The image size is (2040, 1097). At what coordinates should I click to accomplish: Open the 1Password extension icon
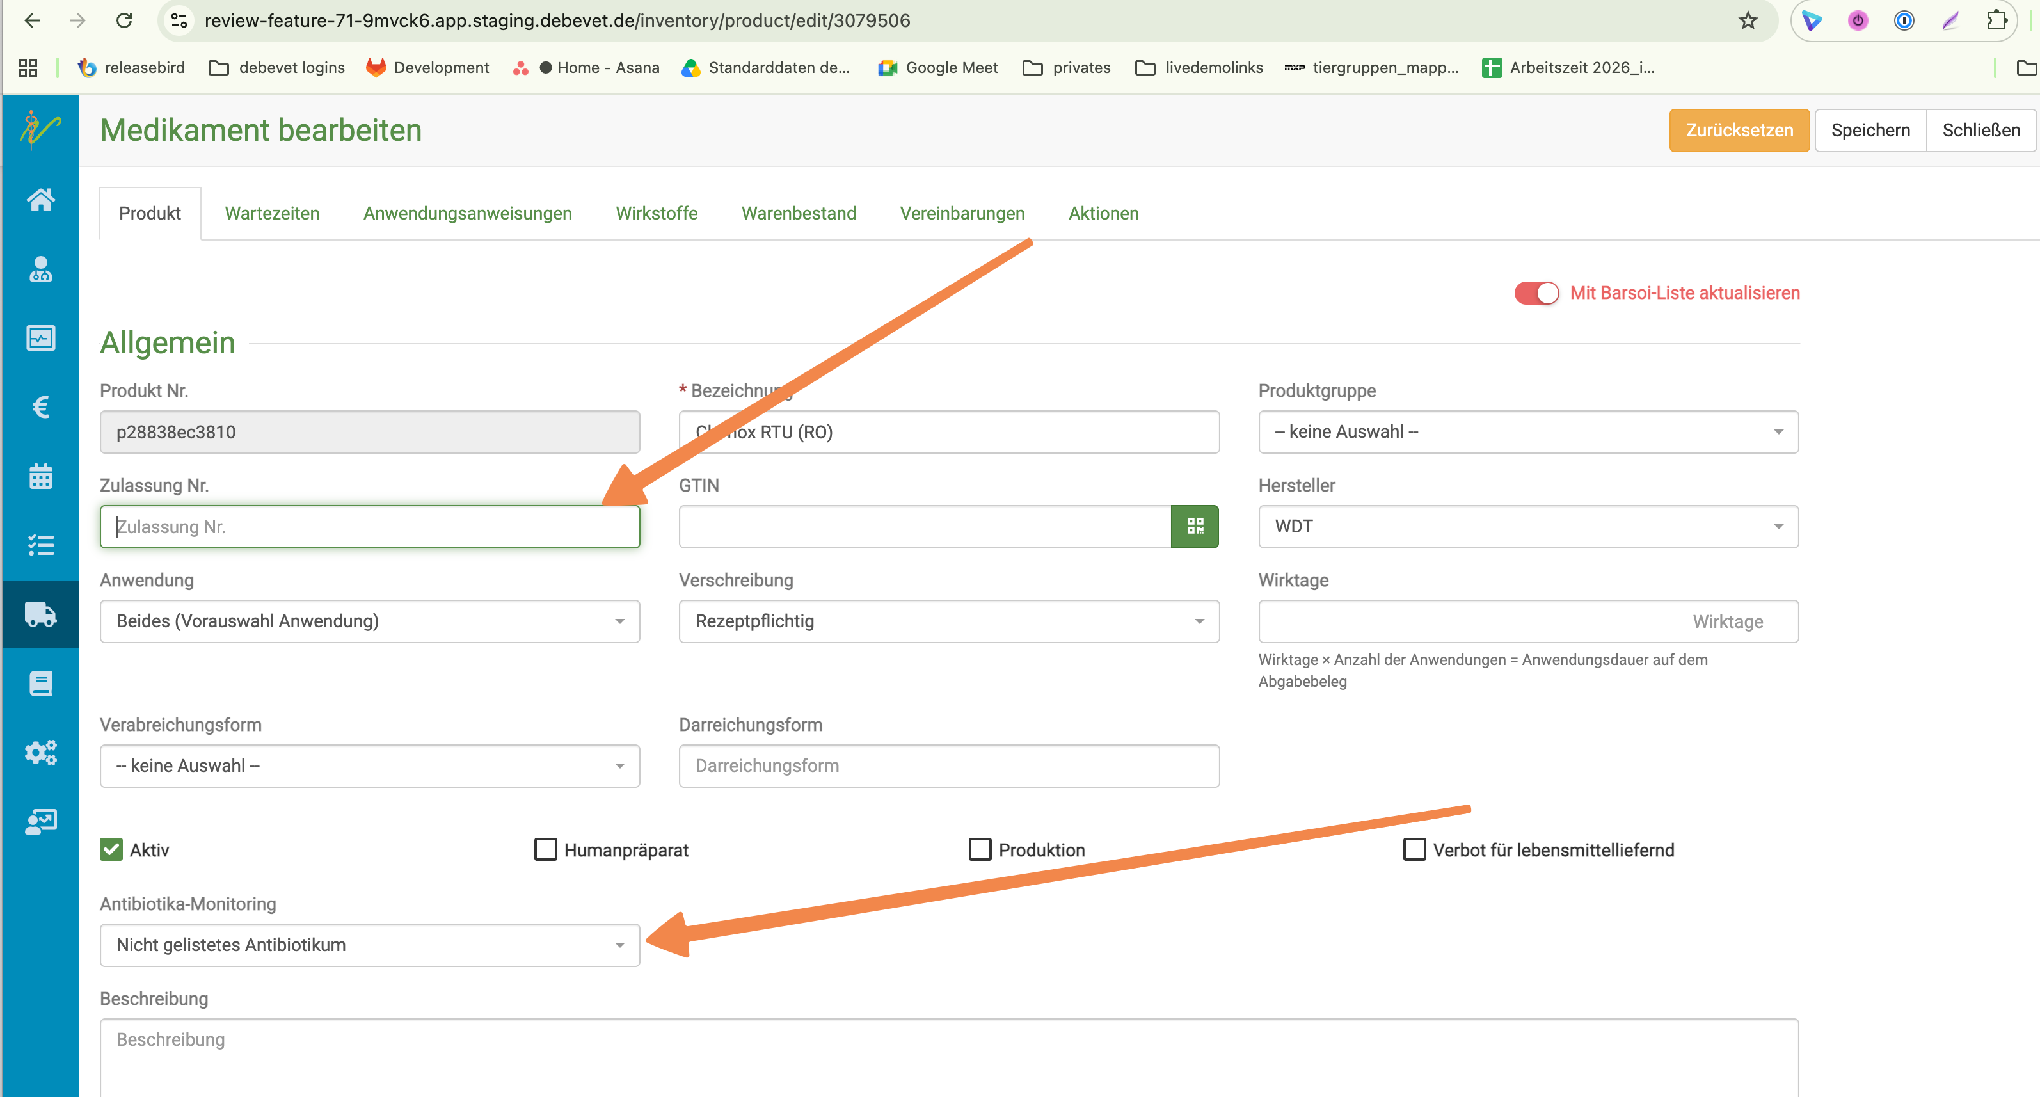click(1904, 20)
